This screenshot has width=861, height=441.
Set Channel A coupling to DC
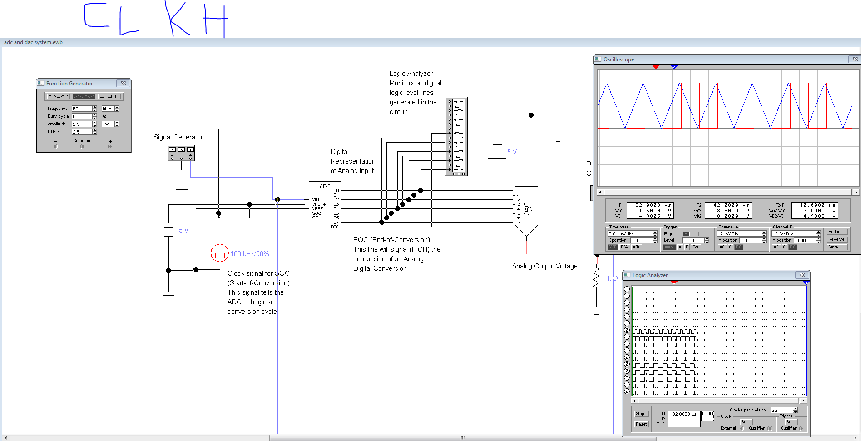coord(739,247)
